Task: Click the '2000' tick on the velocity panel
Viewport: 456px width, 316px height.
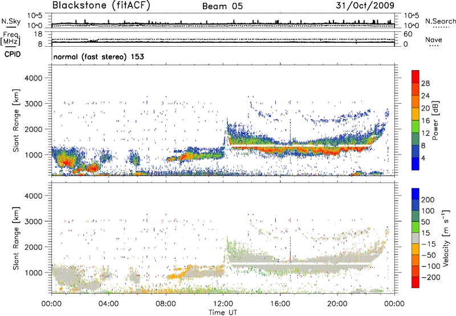Action: click(x=34, y=247)
